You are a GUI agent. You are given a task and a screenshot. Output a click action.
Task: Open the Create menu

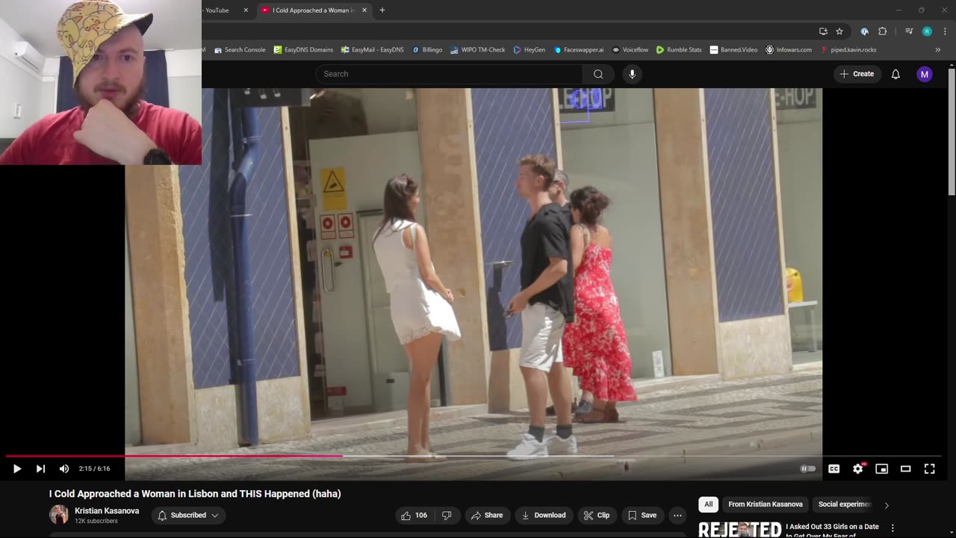tap(857, 74)
